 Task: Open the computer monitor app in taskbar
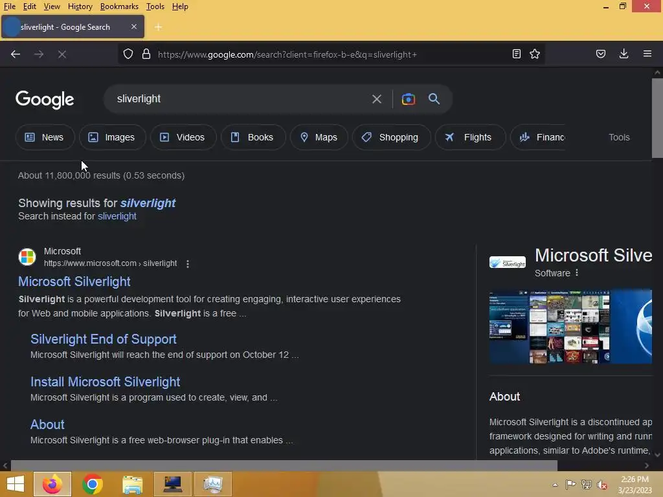coord(172,484)
